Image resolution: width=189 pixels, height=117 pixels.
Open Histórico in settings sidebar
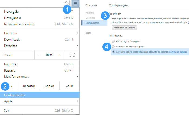pos(90,13)
